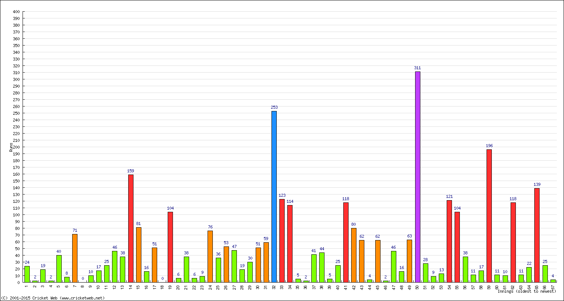Click the green 36-run bar at innings 25
This screenshot has width=564, height=301.
(218, 270)
